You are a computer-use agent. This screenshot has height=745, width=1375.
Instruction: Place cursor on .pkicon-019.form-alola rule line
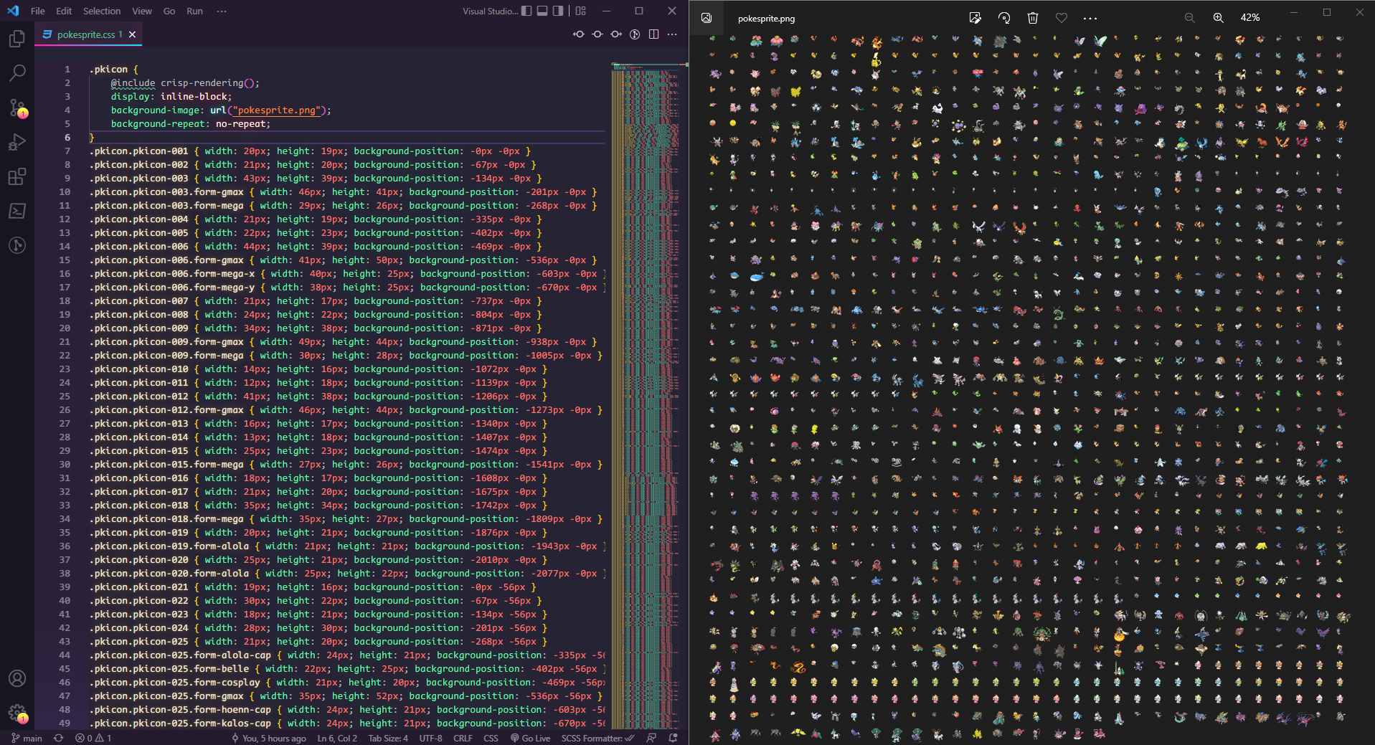[348, 546]
